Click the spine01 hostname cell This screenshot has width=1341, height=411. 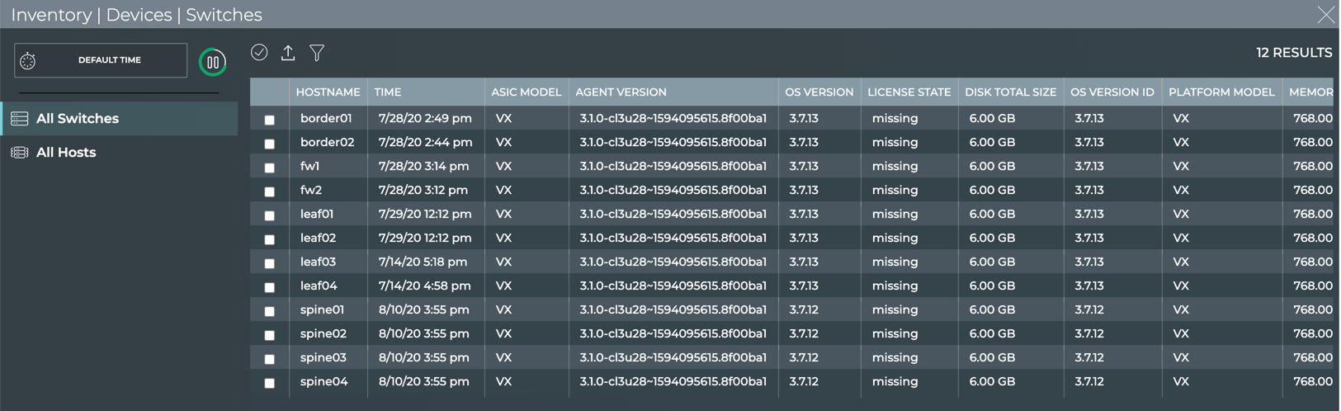[322, 310]
